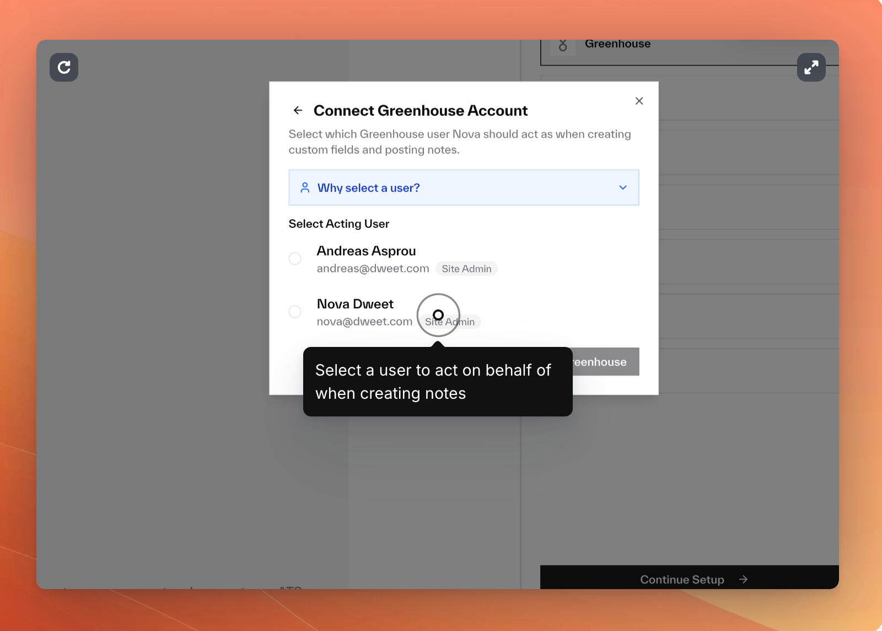This screenshot has height=631, width=882.
Task: Expand the Why select a user chevron
Action: 622,188
